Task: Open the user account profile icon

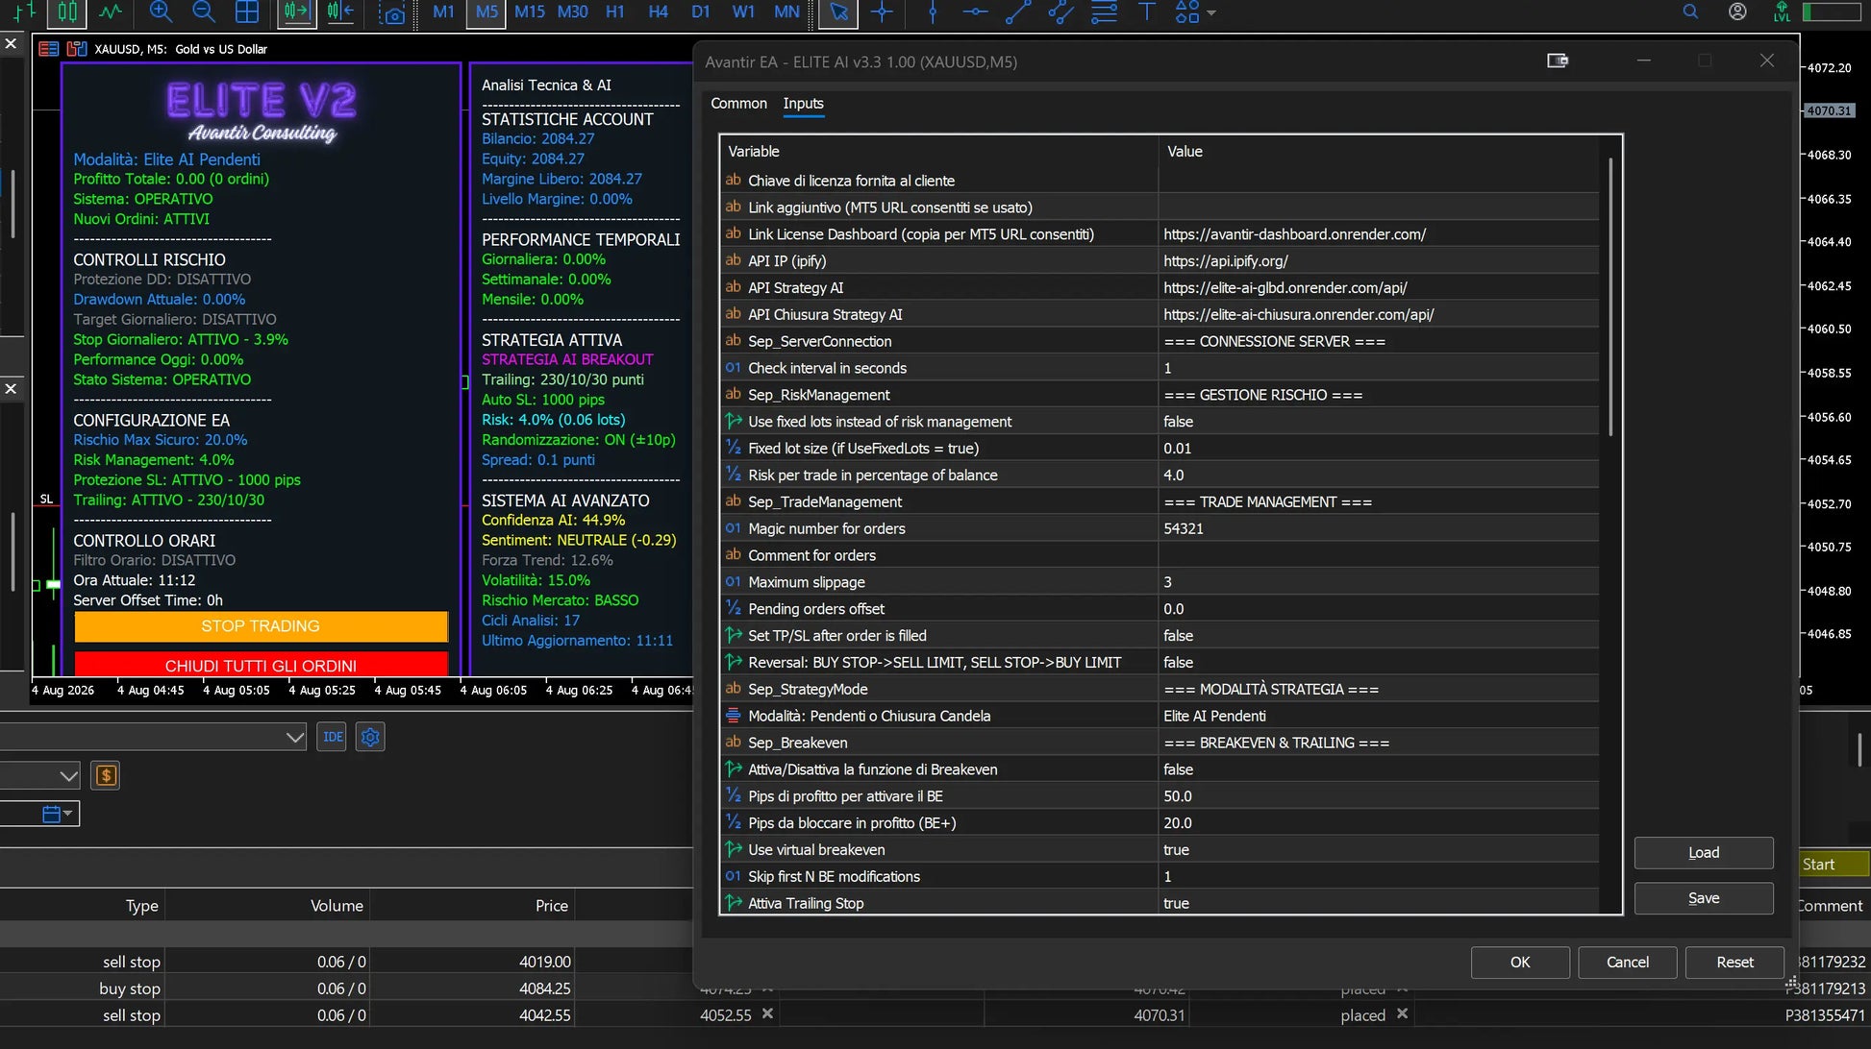Action: 1737,12
